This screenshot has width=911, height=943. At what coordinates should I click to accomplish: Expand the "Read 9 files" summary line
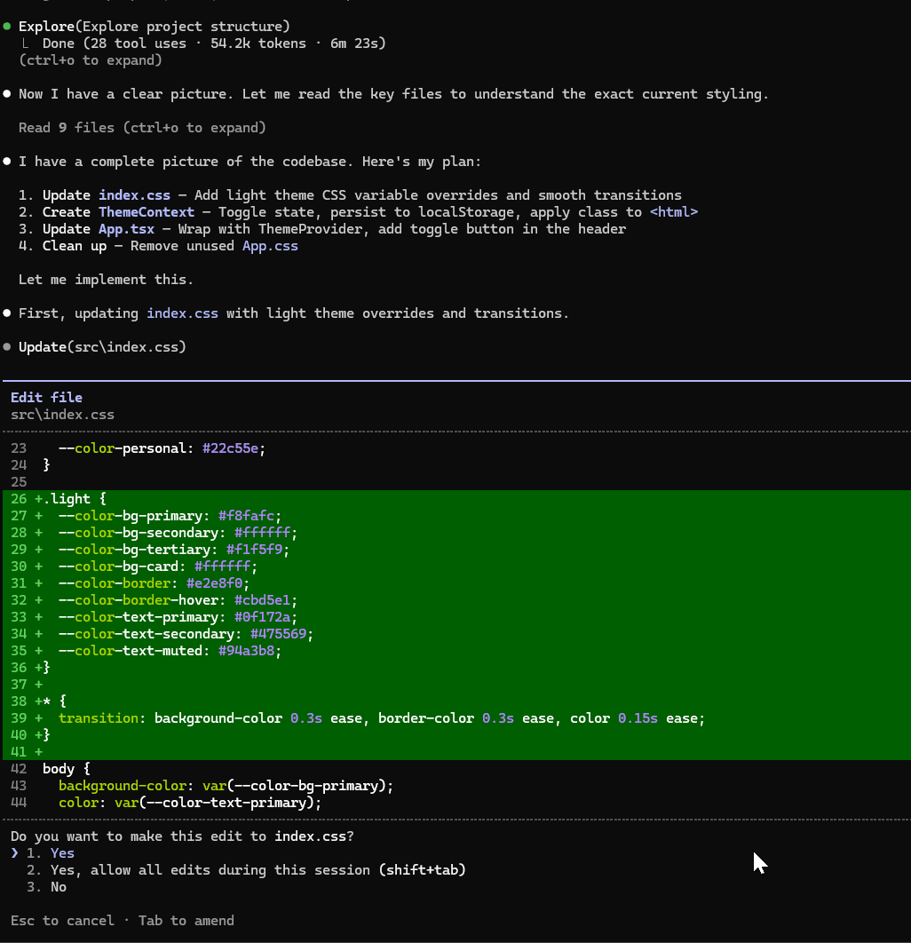click(142, 128)
